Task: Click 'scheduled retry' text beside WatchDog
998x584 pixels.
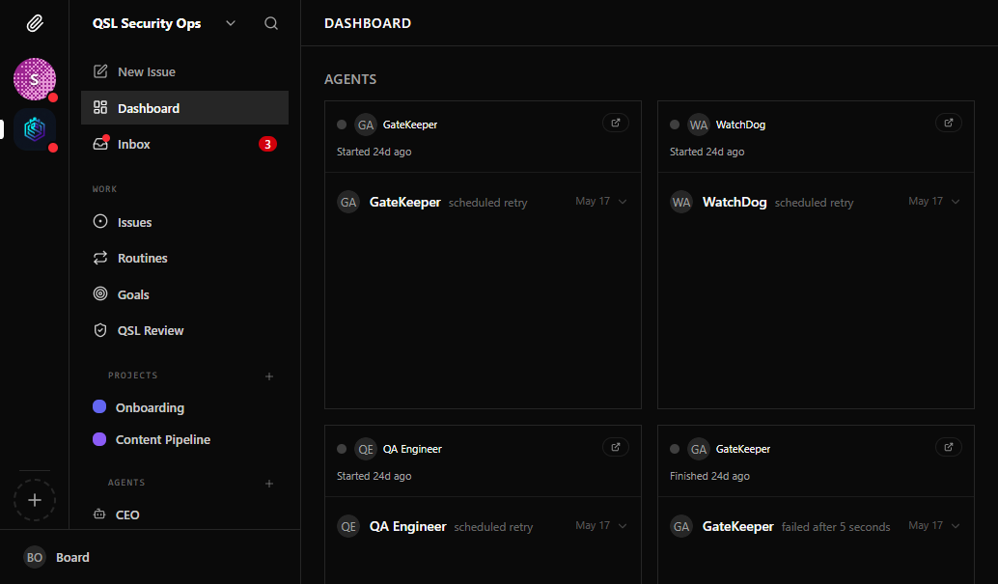Action: click(814, 203)
